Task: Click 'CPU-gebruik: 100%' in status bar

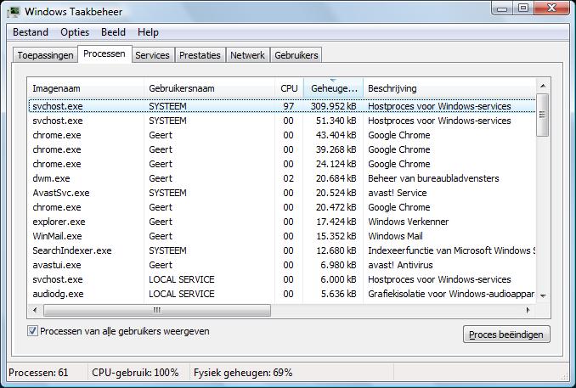Action: click(135, 373)
